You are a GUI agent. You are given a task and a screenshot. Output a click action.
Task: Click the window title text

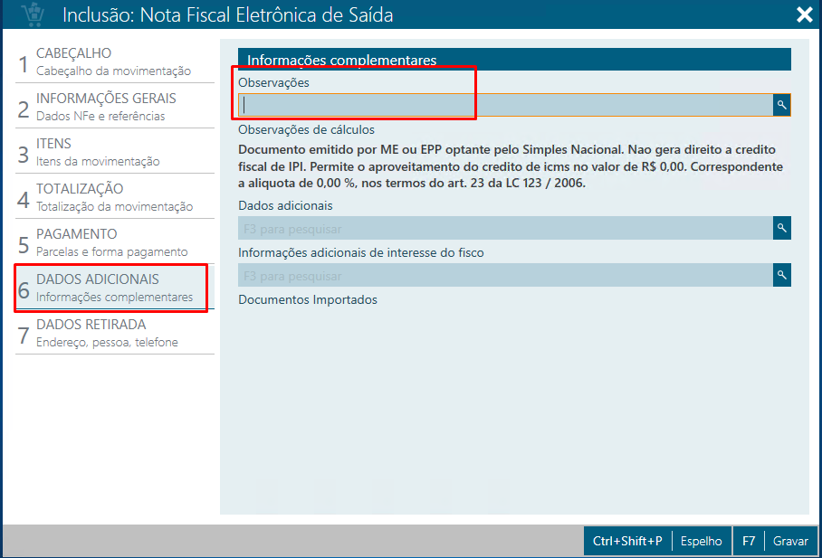(x=228, y=14)
